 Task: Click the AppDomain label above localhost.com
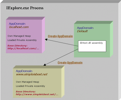point(17,24)
